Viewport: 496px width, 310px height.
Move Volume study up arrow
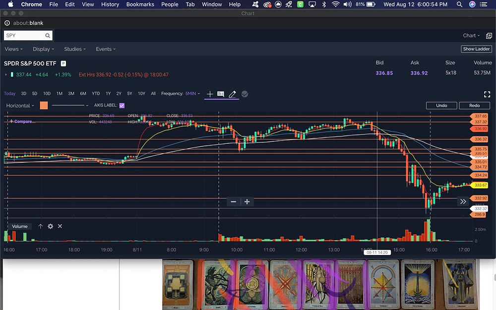41,226
